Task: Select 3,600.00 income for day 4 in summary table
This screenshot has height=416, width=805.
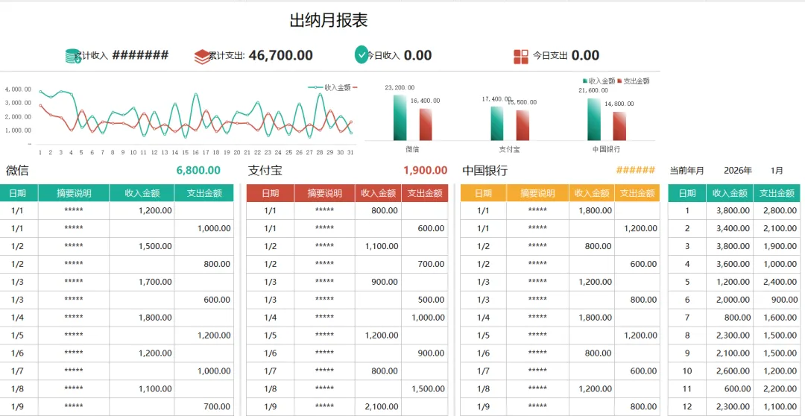Action: pyautogui.click(x=730, y=264)
